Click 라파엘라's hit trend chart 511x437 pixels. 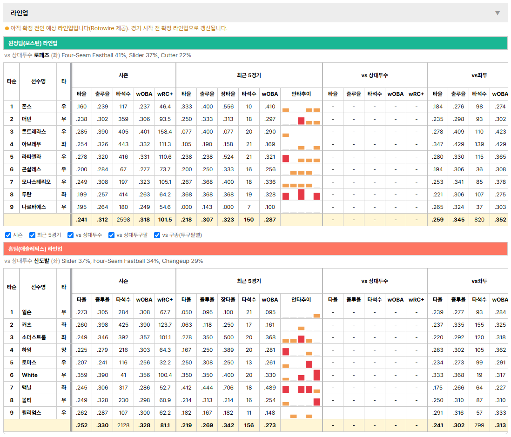301,157
